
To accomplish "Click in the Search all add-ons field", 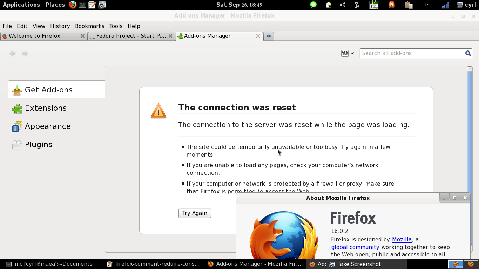I will click(412, 53).
